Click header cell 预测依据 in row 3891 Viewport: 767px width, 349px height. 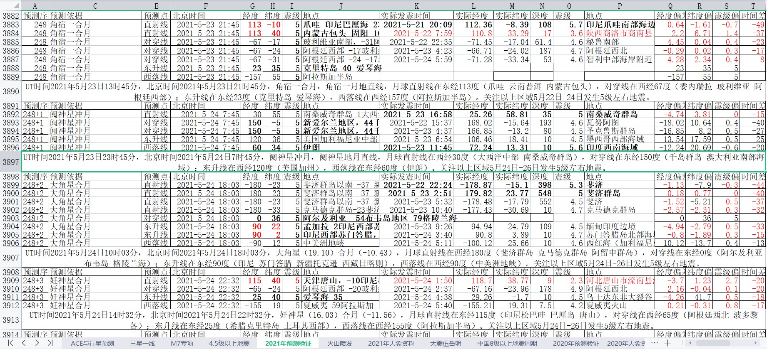click(x=95, y=106)
